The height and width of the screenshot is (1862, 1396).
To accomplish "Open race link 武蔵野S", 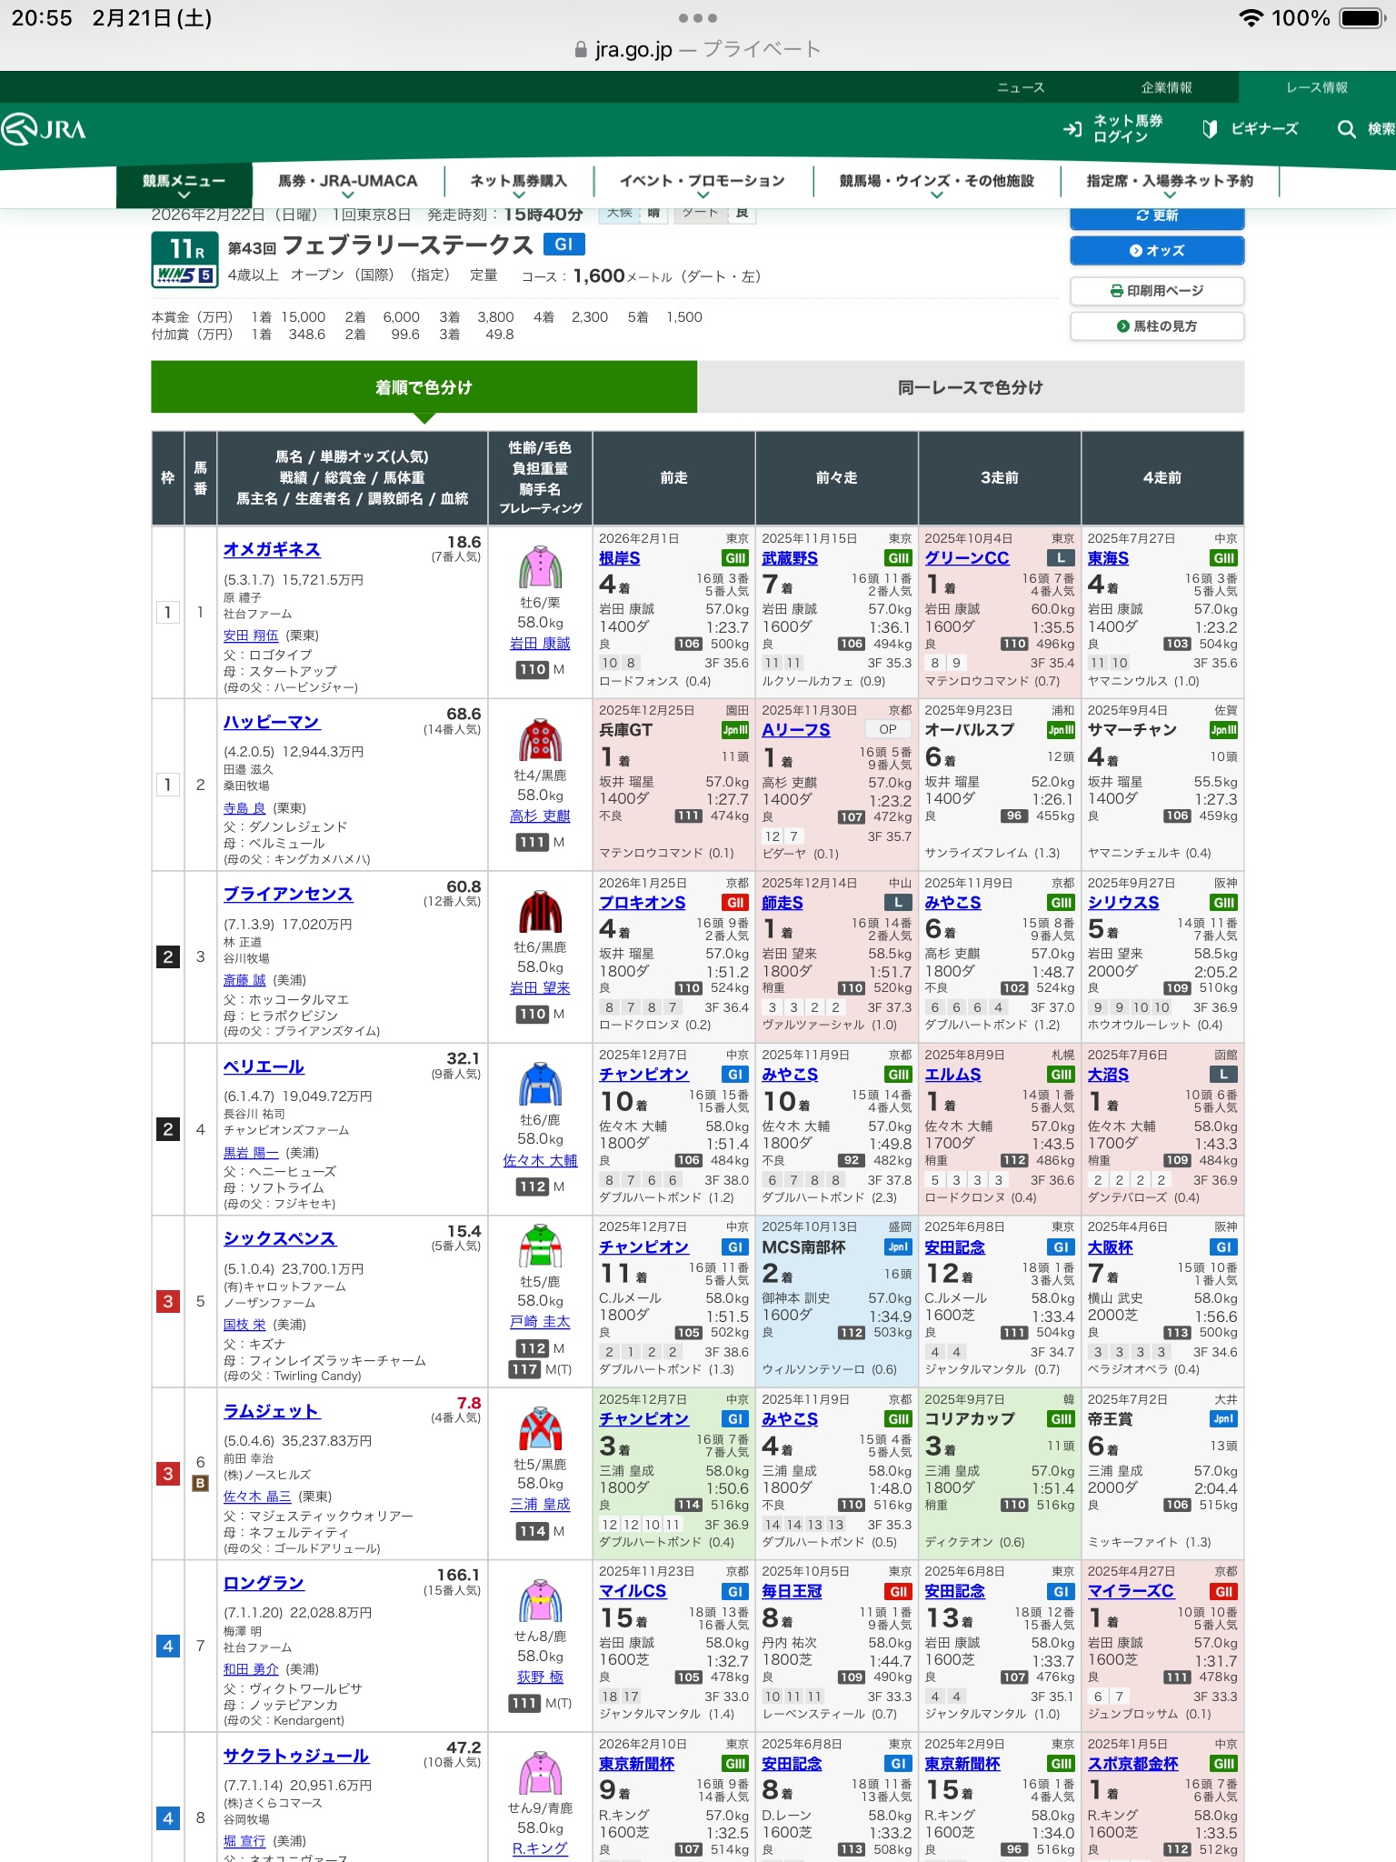I will click(x=790, y=558).
